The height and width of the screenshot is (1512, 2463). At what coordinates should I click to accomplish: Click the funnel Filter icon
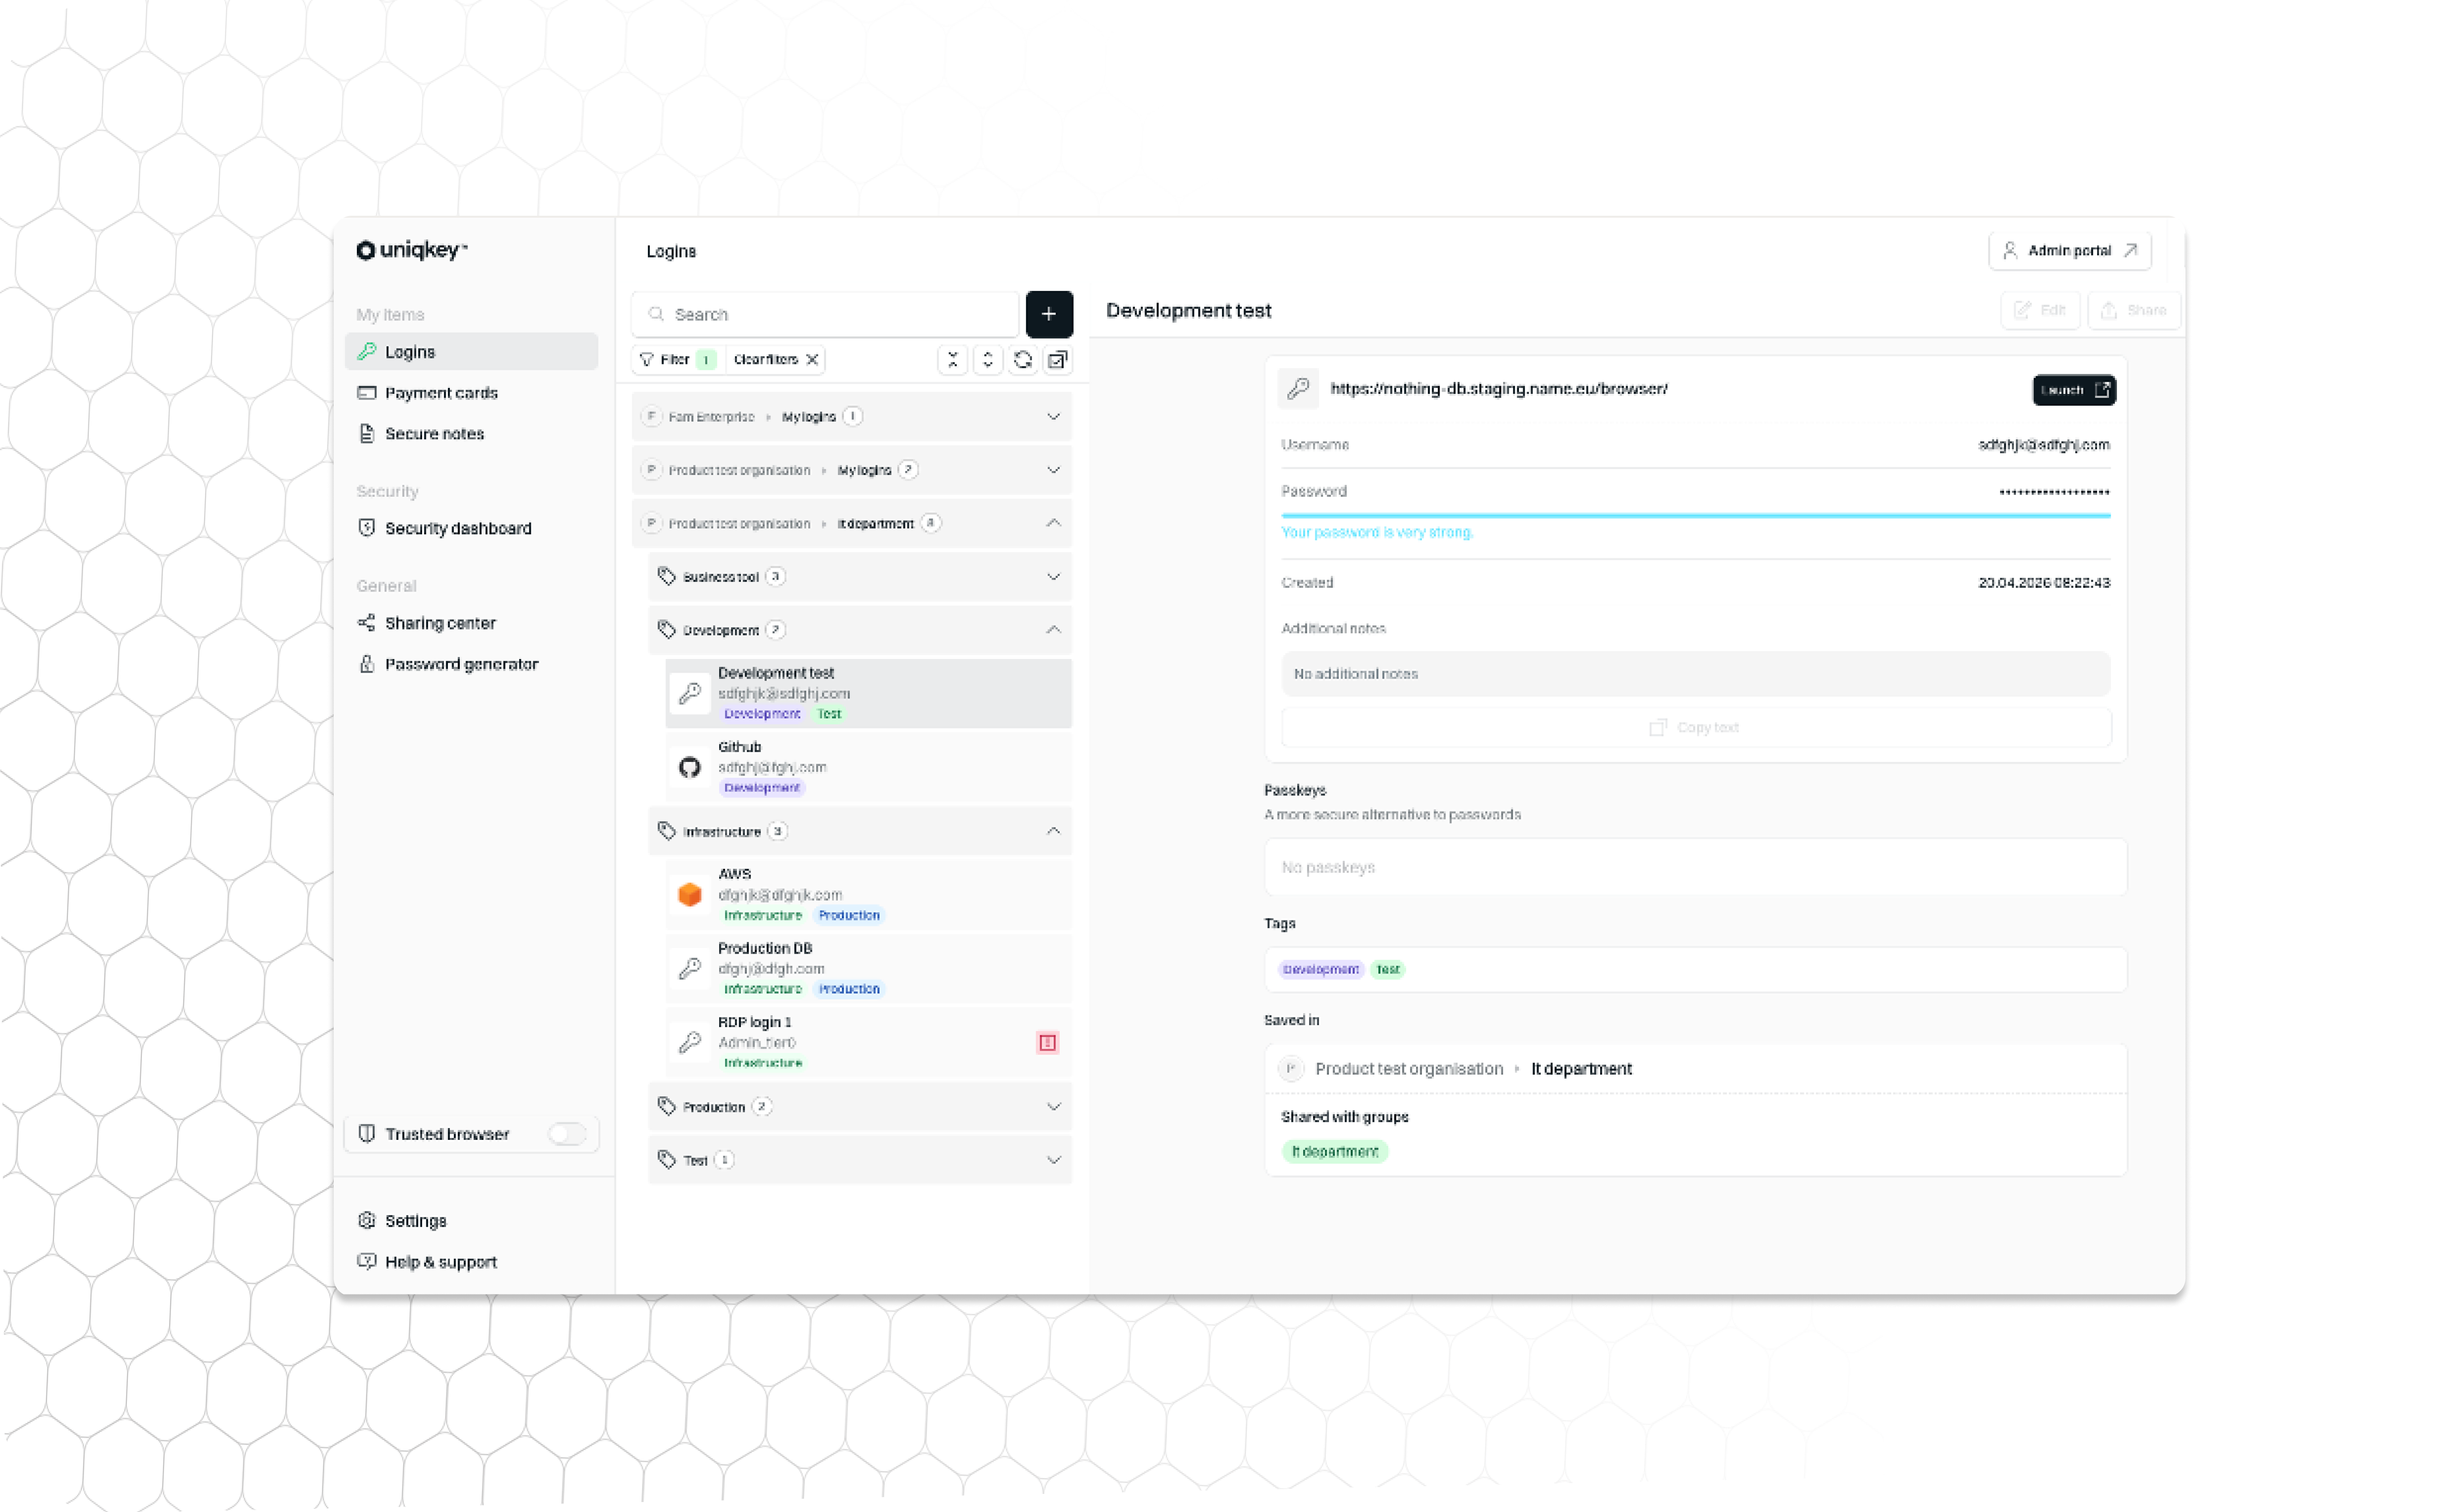[647, 360]
